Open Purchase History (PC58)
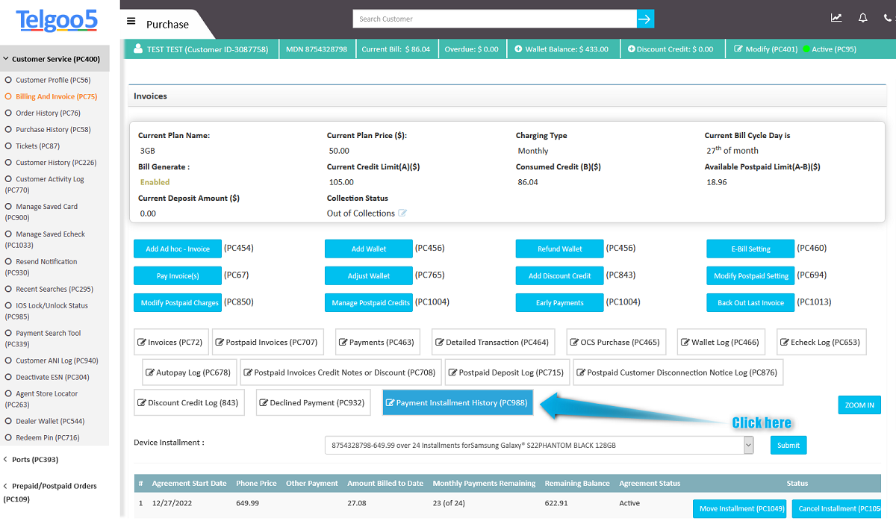Image resolution: width=896 pixels, height=521 pixels. pyautogui.click(x=53, y=130)
